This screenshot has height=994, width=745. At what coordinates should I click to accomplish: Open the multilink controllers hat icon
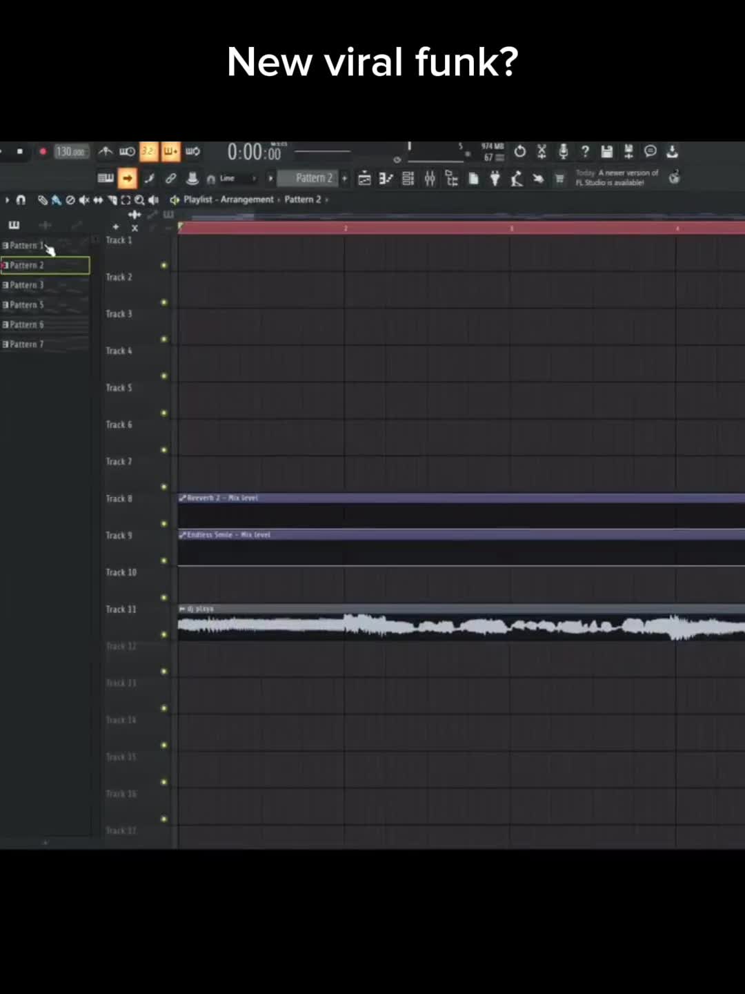pyautogui.click(x=192, y=178)
